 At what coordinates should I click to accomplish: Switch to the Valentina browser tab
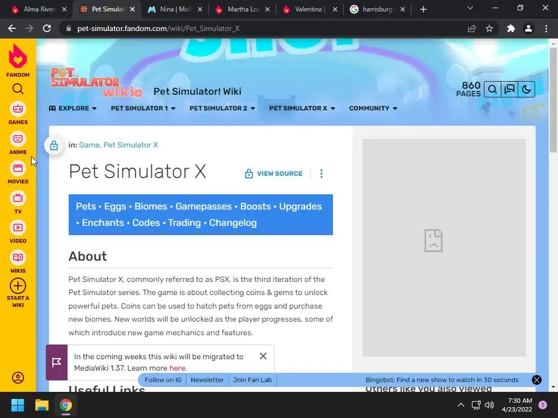310,9
